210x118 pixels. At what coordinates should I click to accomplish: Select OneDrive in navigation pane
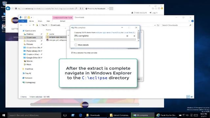pos(29,69)
